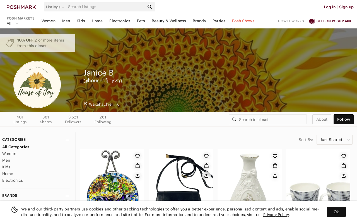Screen dimensions: 357x223
Task: Click the discount tag icon in banner
Action: (10, 43)
